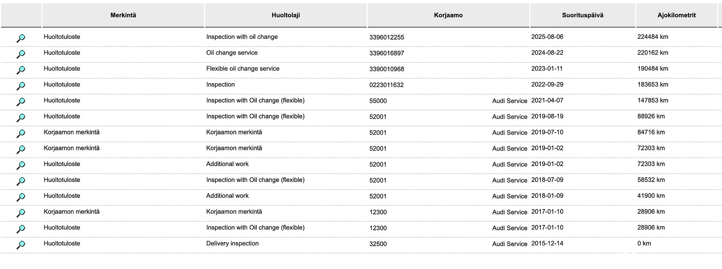Sort table by Suorituspäivä column
Image resolution: width=722 pixels, height=269 pixels.
582,15
